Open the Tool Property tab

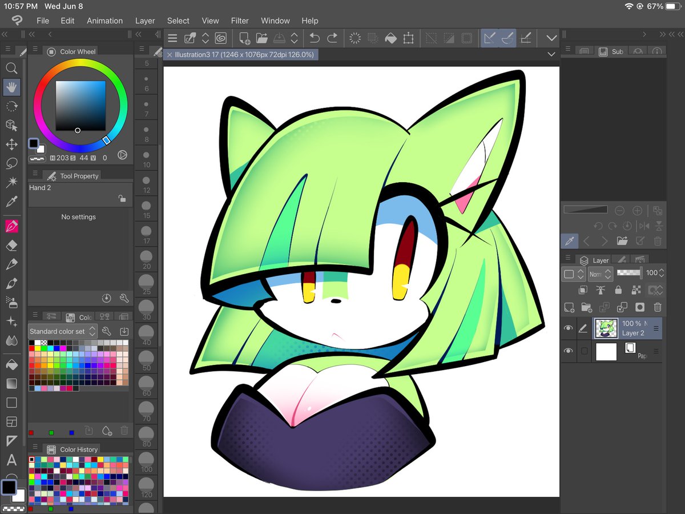[72, 176]
